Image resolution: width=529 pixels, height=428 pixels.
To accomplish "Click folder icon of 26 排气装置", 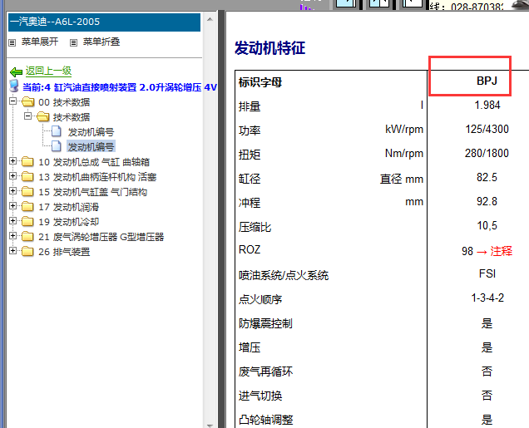I will point(27,251).
